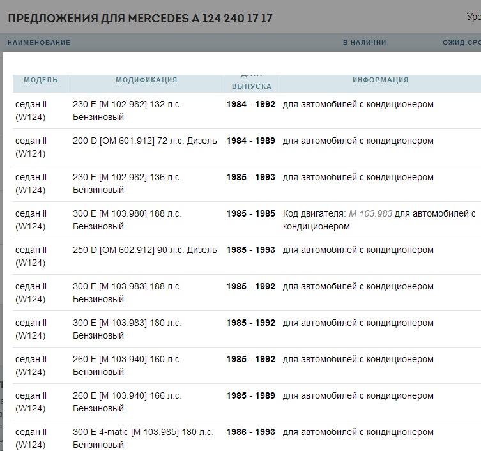
Task: Click седан II (W124) model cell in 250 D row
Action: (31, 256)
